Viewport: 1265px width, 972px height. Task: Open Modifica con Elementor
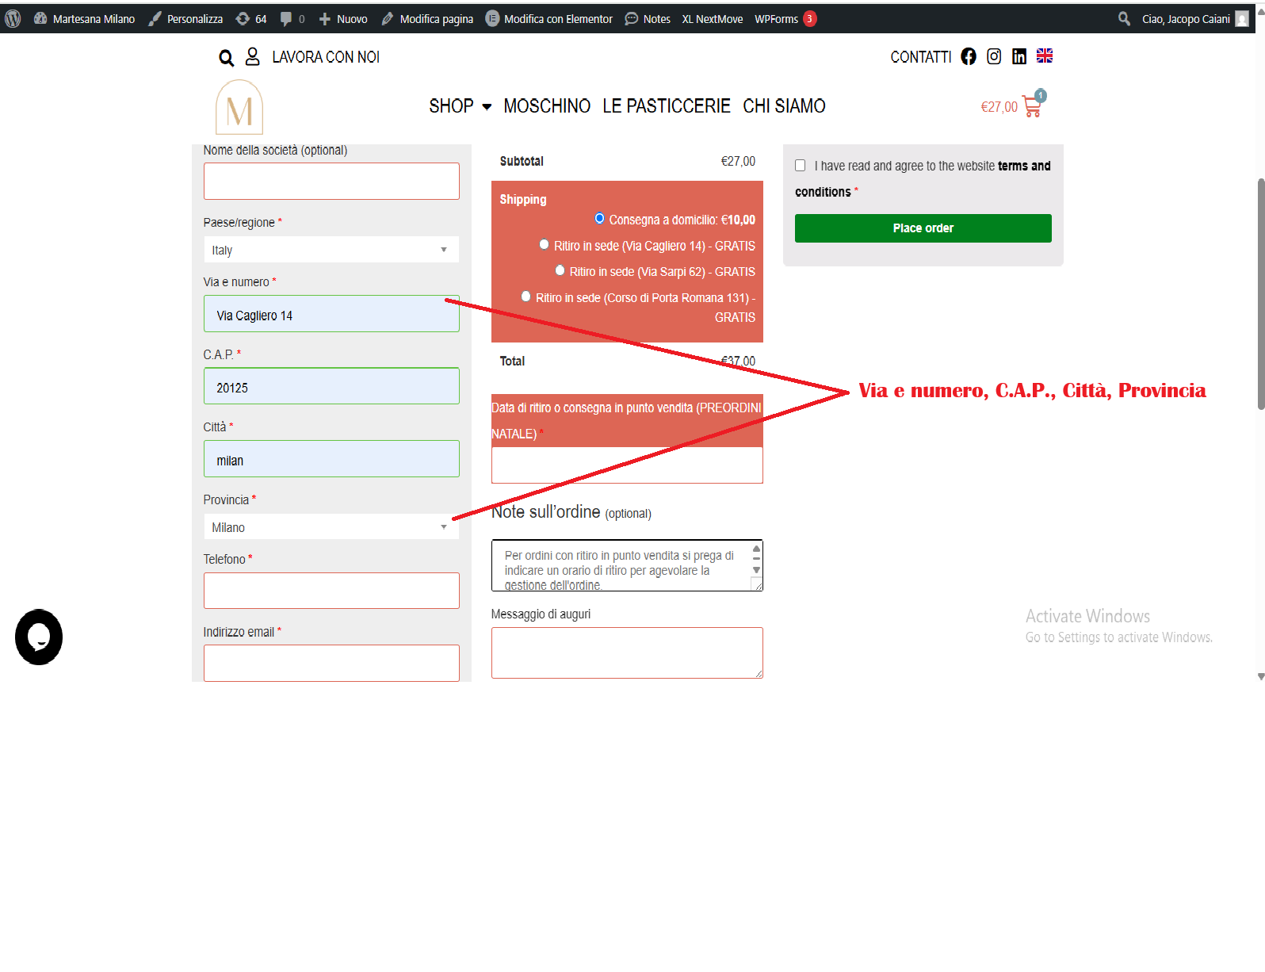(x=549, y=19)
